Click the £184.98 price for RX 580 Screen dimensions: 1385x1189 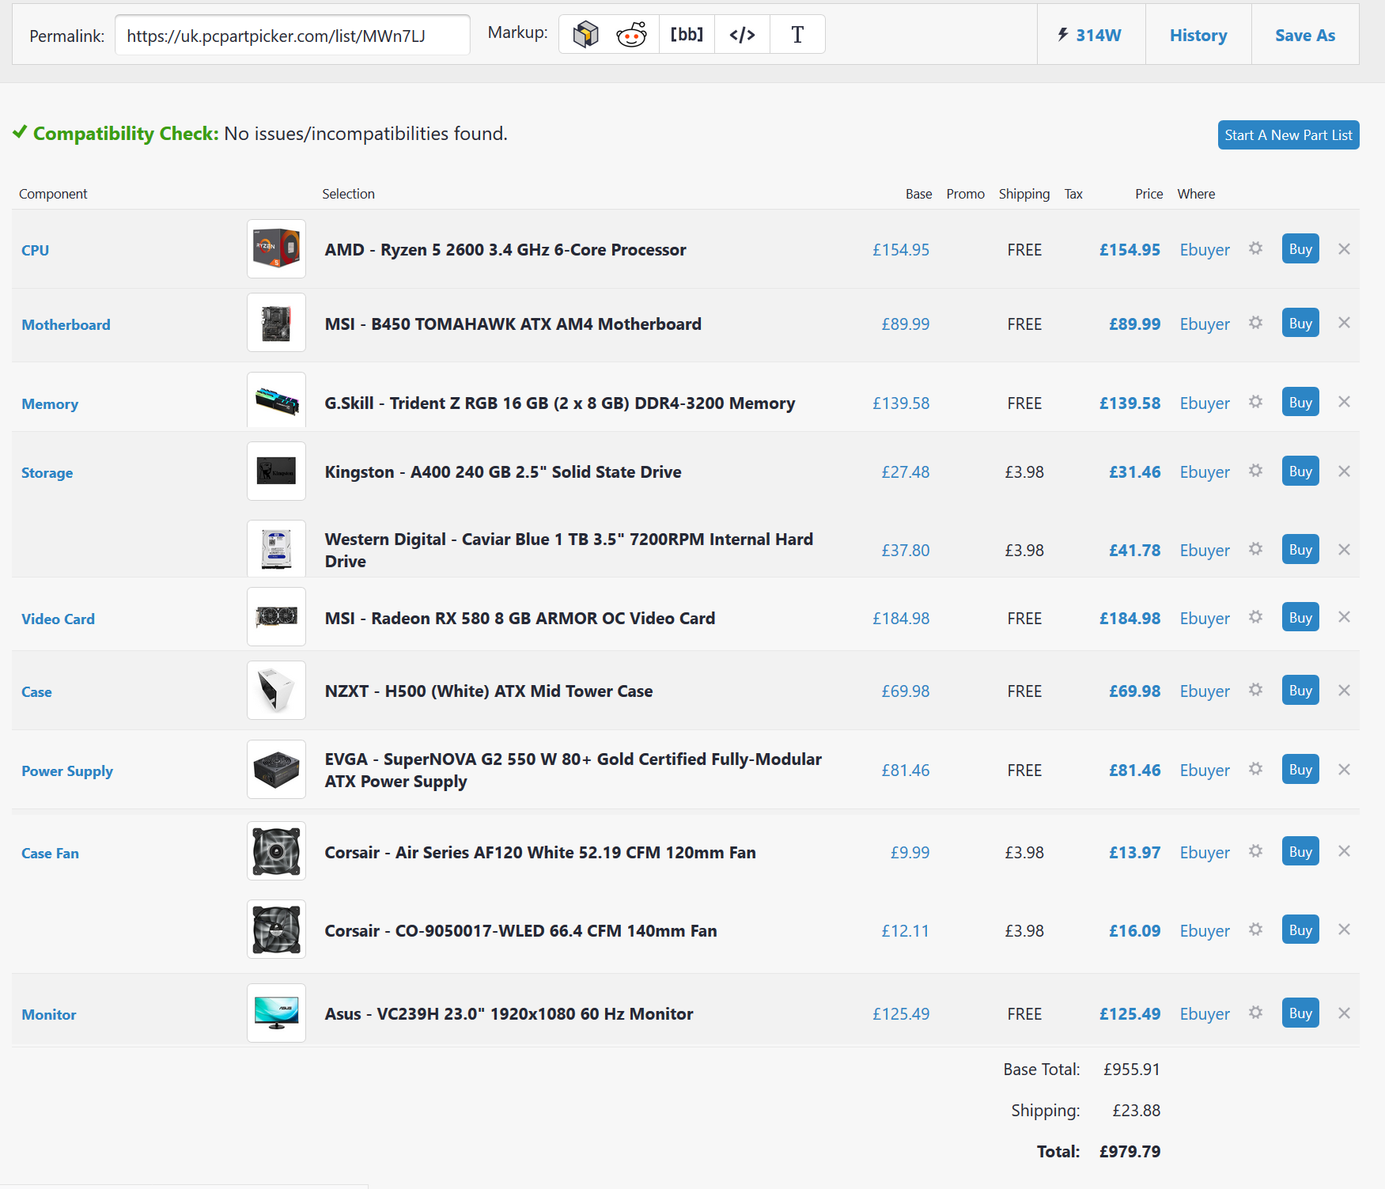(1130, 619)
